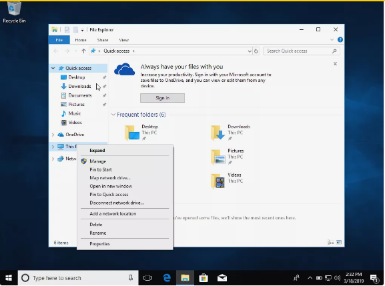This screenshot has height=286, width=385.
Task: Open the address bar history dropdown
Action: click(x=250, y=51)
